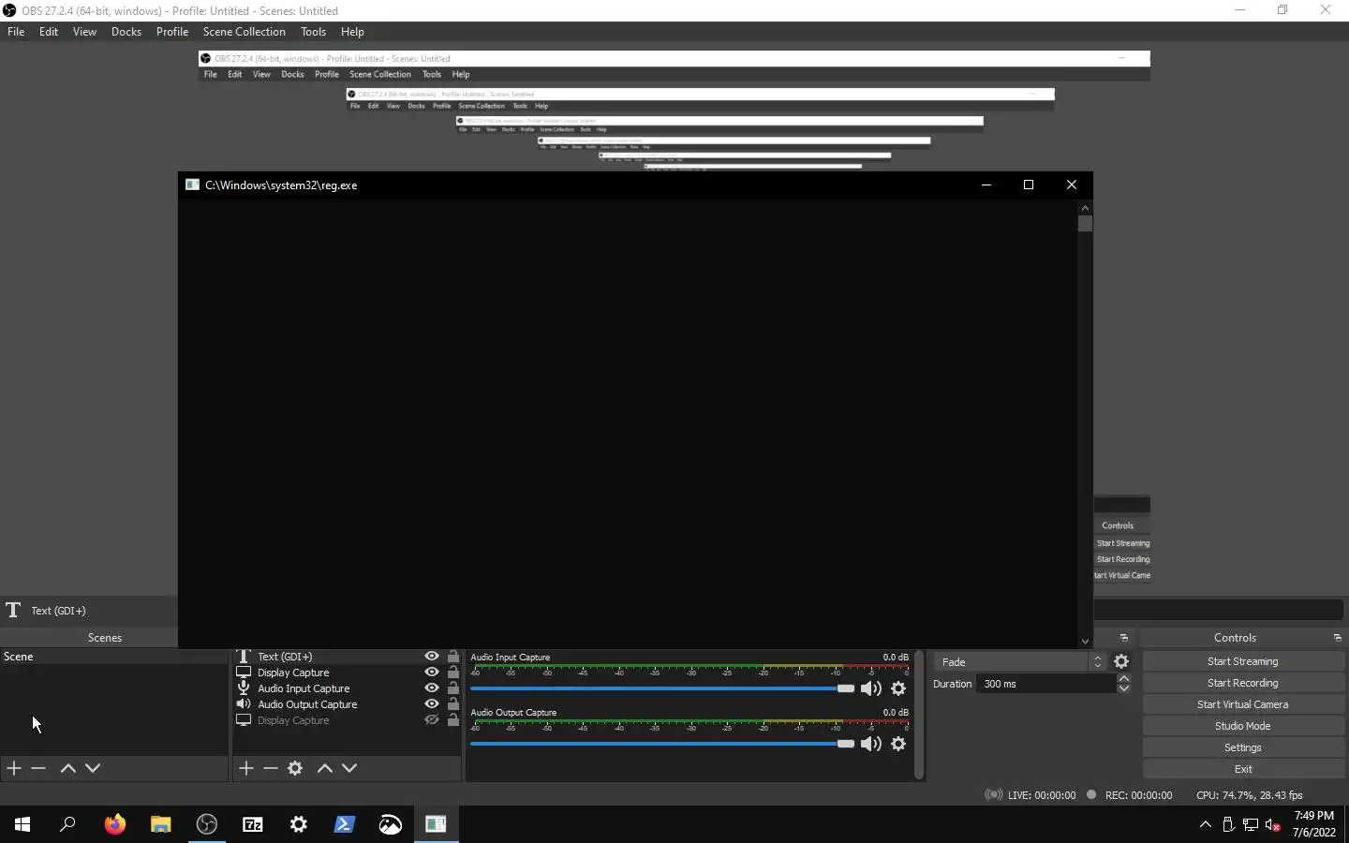Open taskbar search magnifier
The height and width of the screenshot is (843, 1349).
coord(67,824)
